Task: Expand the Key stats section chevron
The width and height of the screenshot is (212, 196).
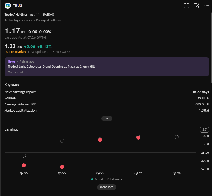Action: point(107,119)
